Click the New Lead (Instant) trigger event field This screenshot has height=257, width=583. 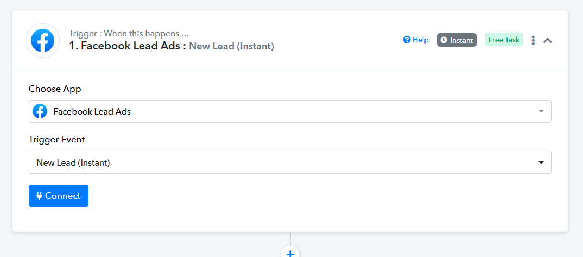pos(290,162)
